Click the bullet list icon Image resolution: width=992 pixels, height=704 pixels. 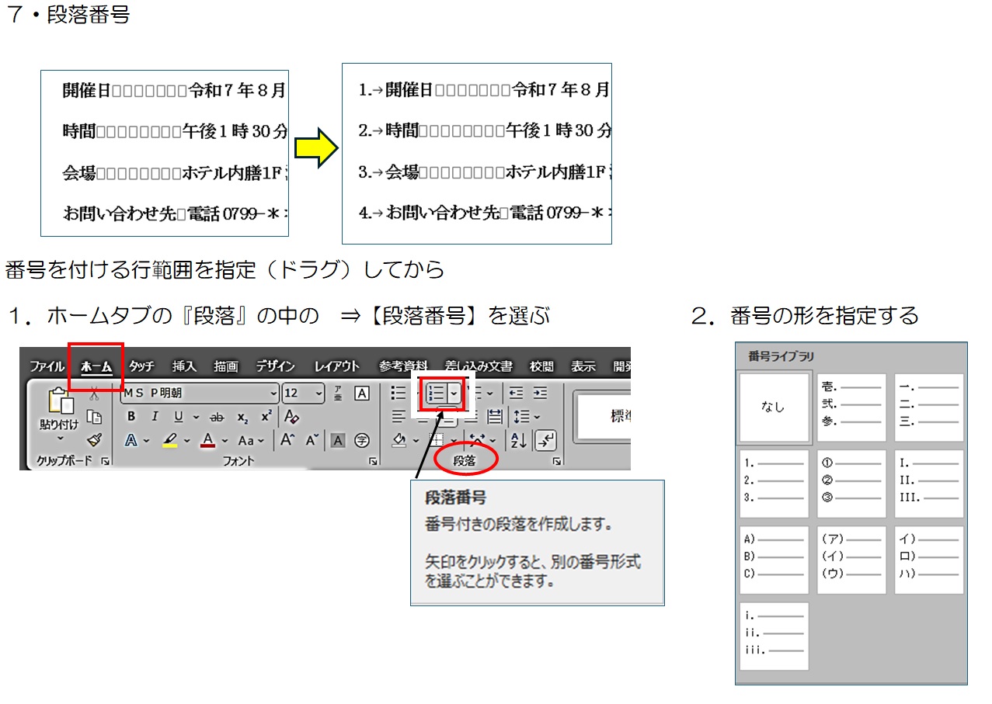[399, 394]
